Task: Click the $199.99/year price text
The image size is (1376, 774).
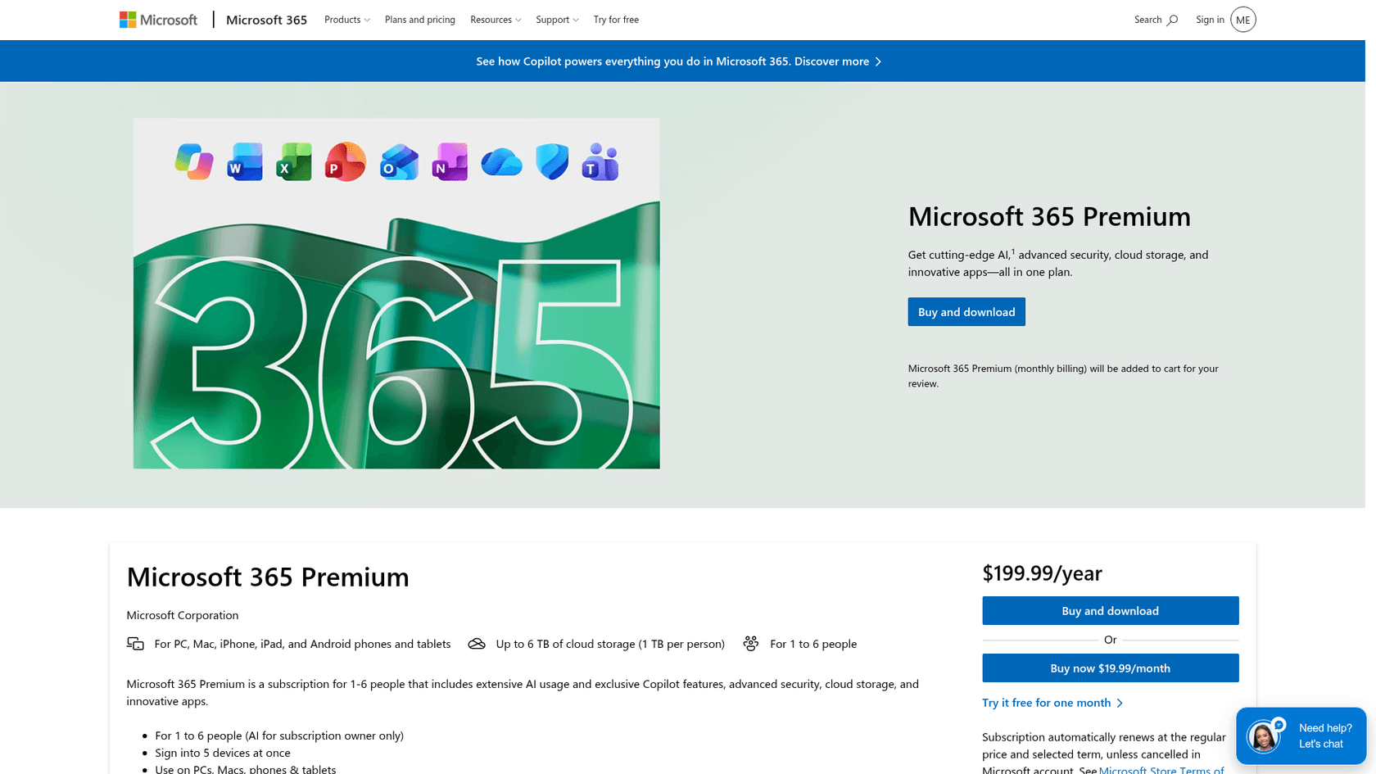Action: coord(1042,573)
